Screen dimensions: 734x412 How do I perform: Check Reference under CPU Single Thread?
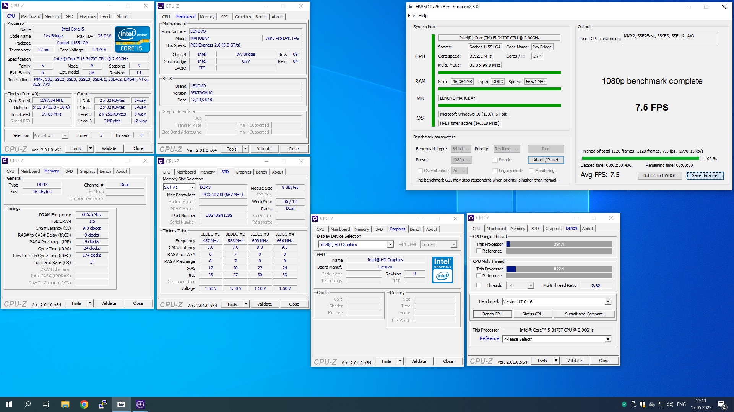tap(479, 251)
